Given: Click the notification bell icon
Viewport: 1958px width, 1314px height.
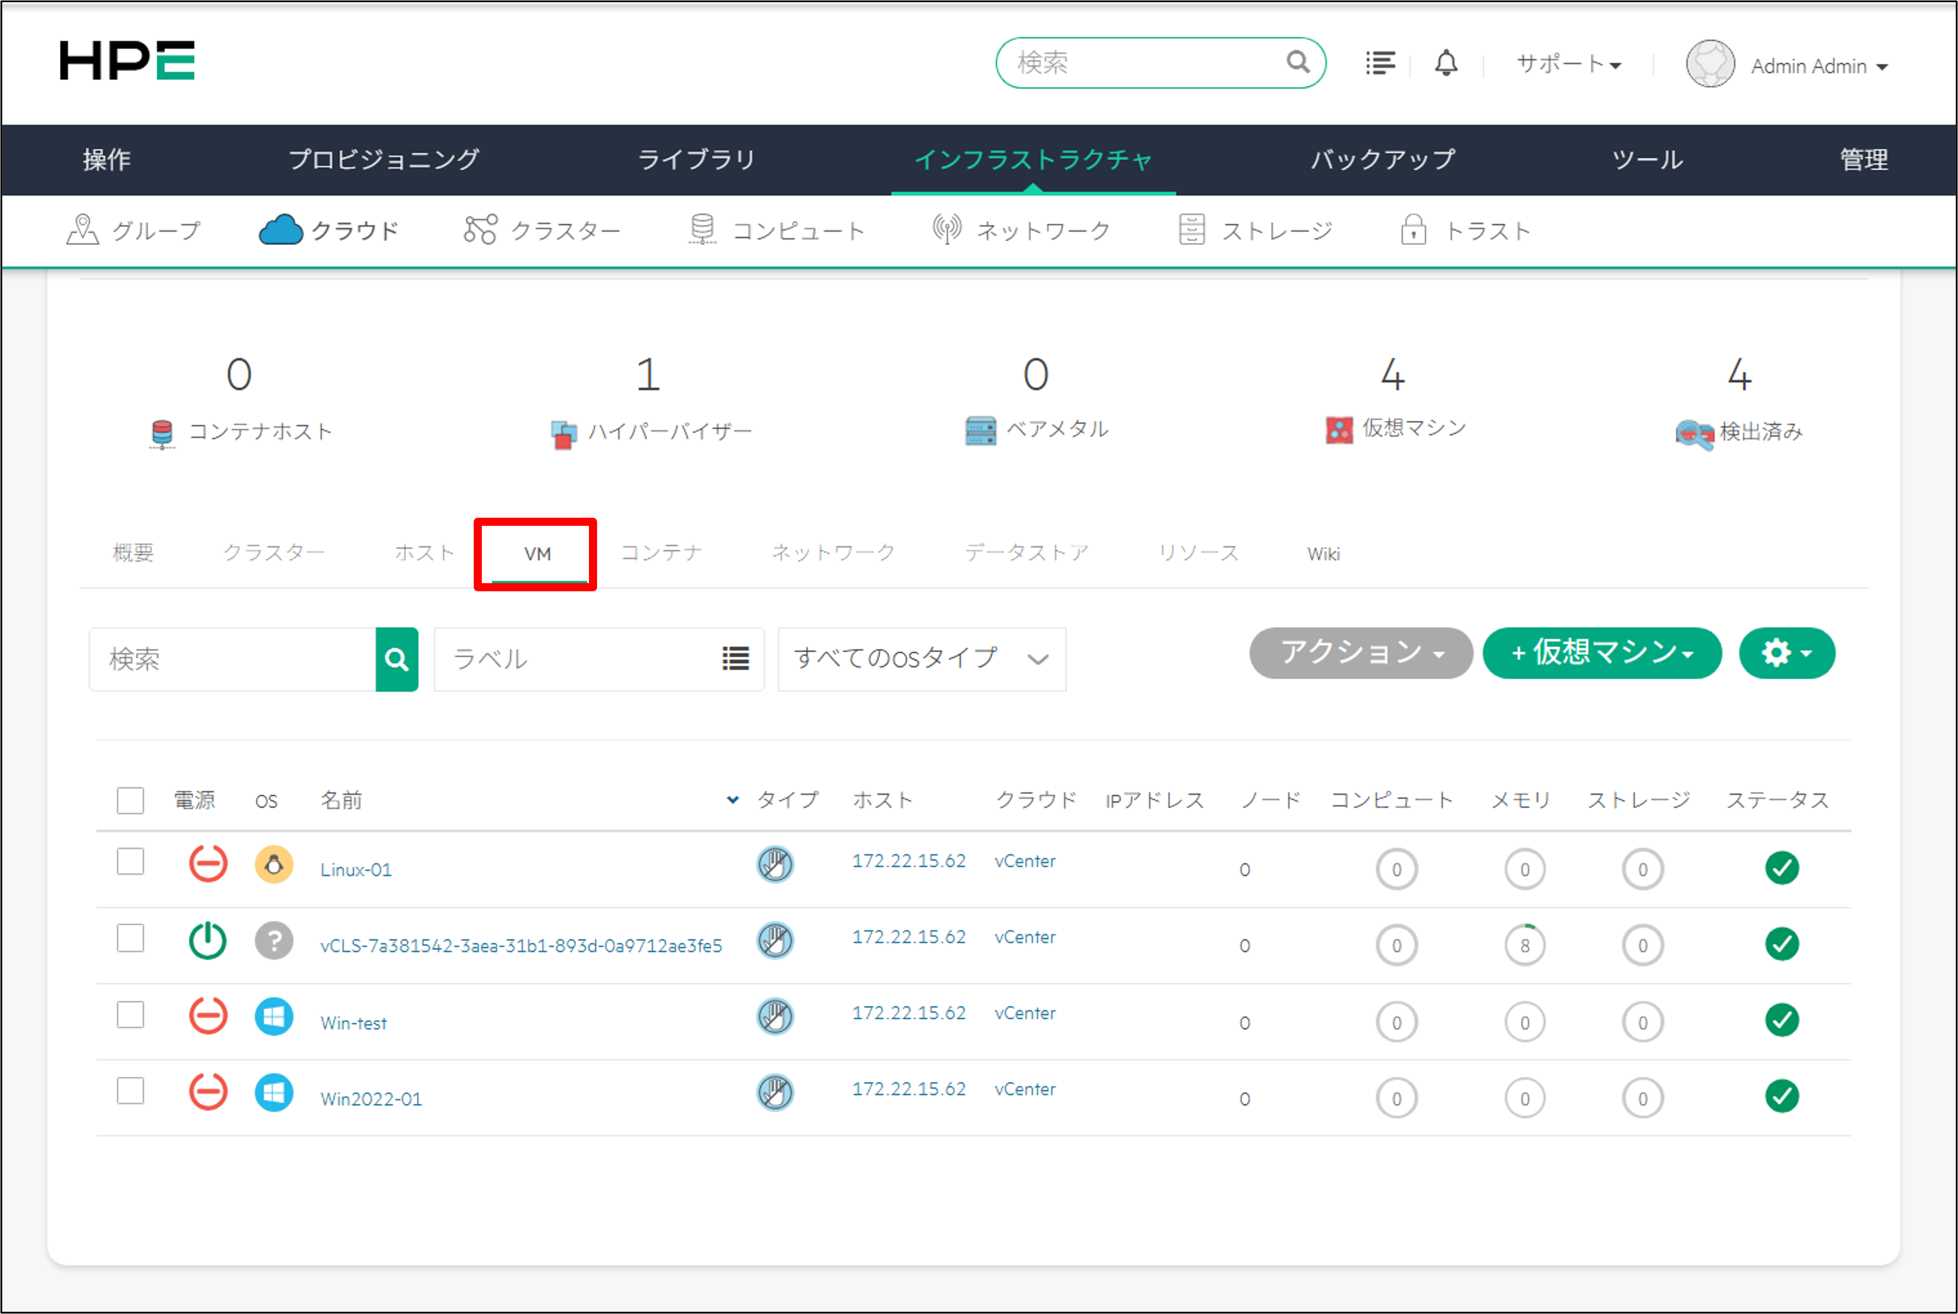Looking at the screenshot, I should 1446,63.
